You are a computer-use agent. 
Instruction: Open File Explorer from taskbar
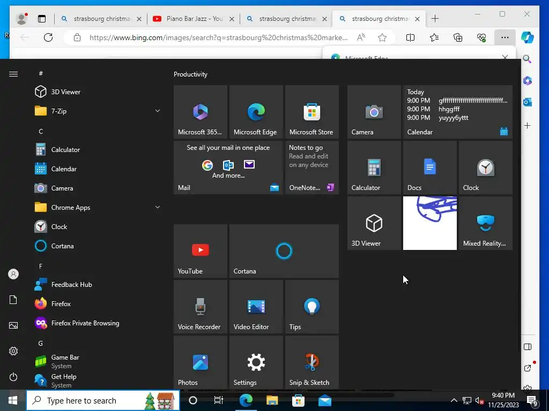pyautogui.click(x=272, y=400)
